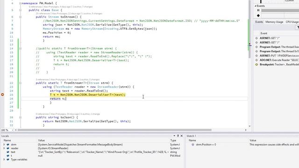Click the variable icon next to reader
299x168 pixels.
pos(8,148)
